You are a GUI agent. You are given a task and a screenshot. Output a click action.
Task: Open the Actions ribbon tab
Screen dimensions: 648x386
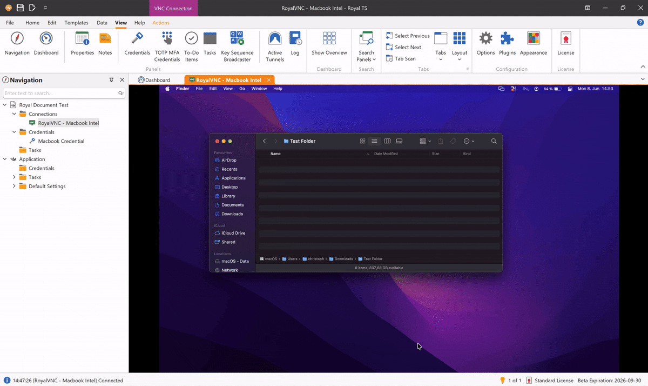tap(161, 23)
